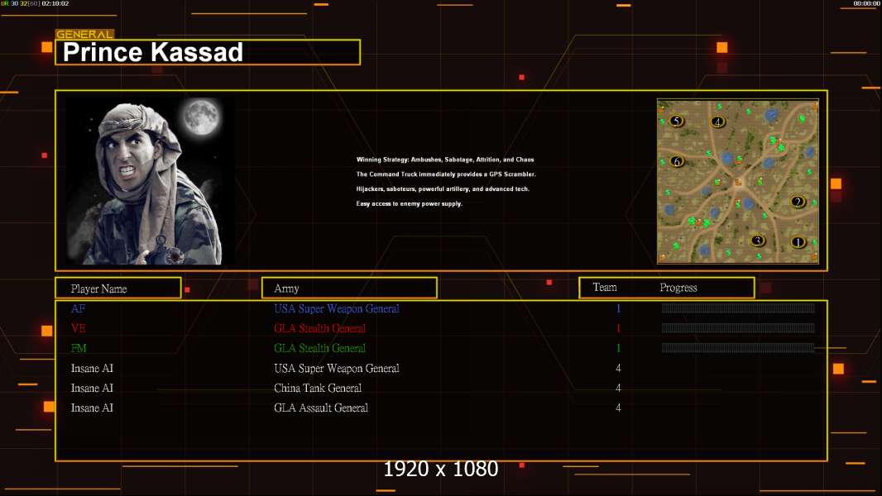The height and width of the screenshot is (496, 882).
Task: Select red player name VE
Action: pos(78,328)
